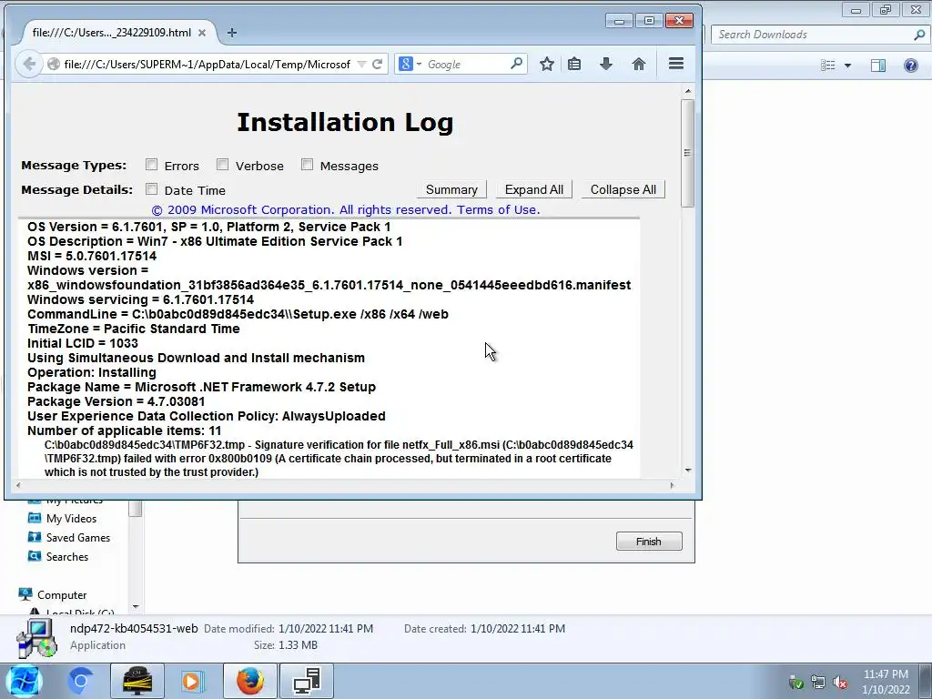The width and height of the screenshot is (932, 699).
Task: Click the scroll up arrow in Firefox page
Action: [688, 91]
